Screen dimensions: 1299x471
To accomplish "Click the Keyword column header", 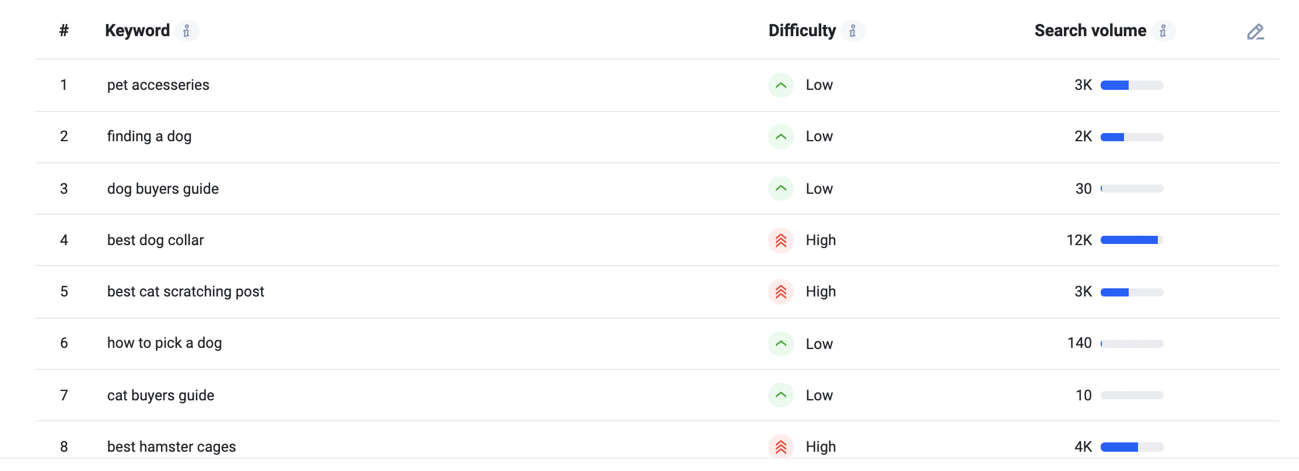I will point(138,30).
